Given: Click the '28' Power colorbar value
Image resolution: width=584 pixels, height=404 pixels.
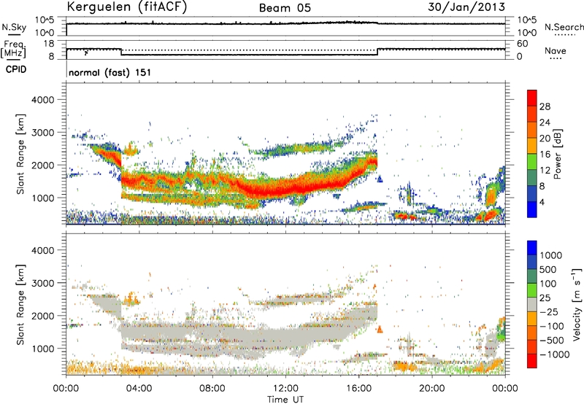Looking at the screenshot, I should tap(545, 106).
